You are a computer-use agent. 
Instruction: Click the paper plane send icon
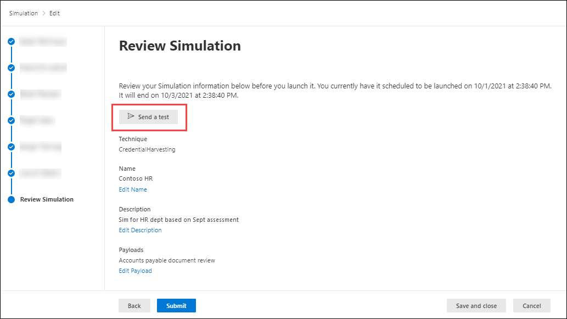[131, 116]
